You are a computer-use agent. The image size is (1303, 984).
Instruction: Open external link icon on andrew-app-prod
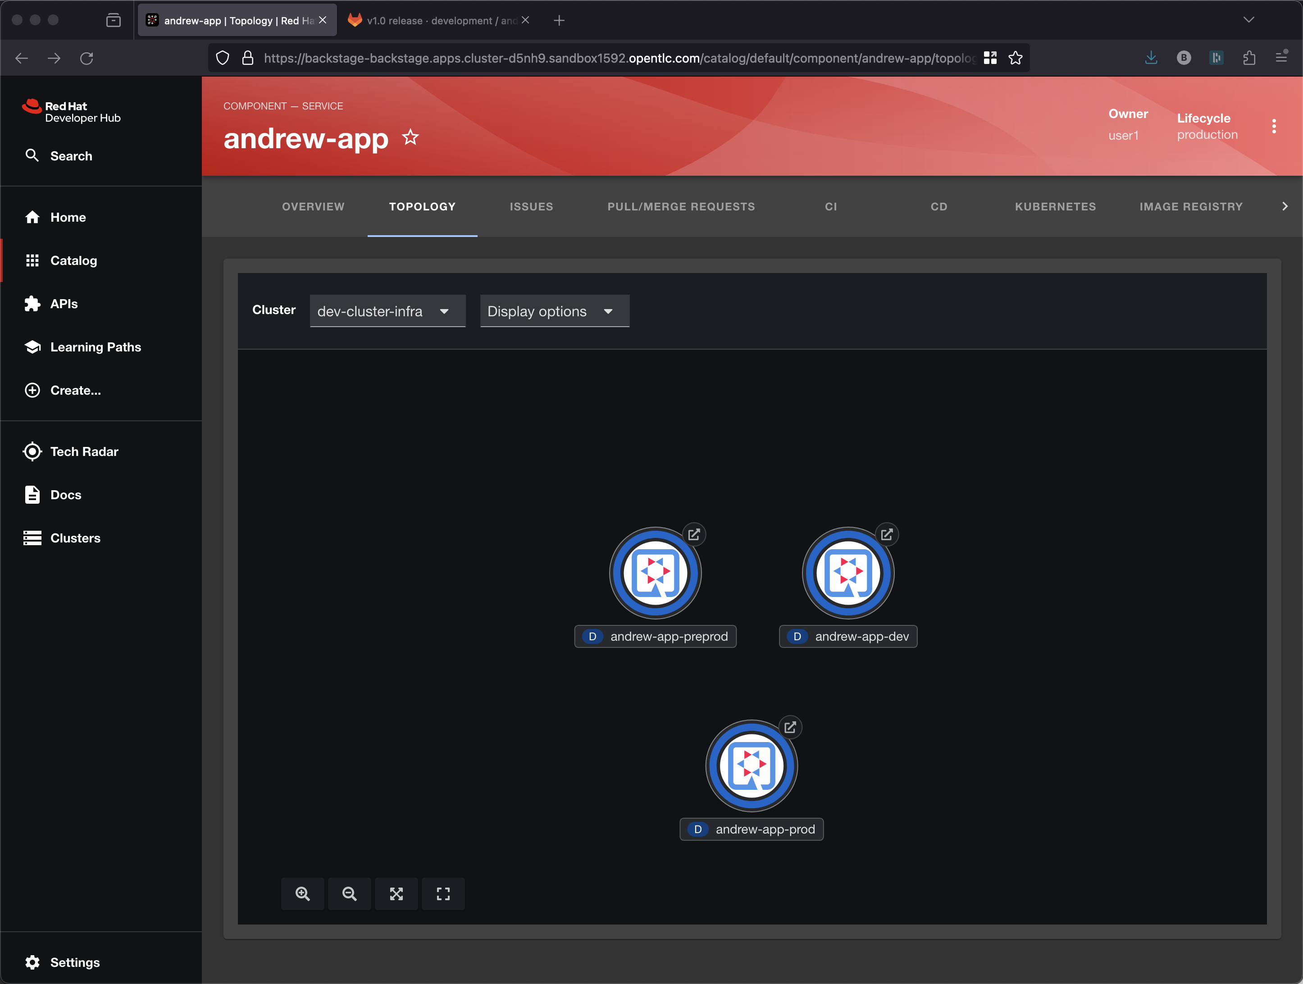pyautogui.click(x=790, y=727)
